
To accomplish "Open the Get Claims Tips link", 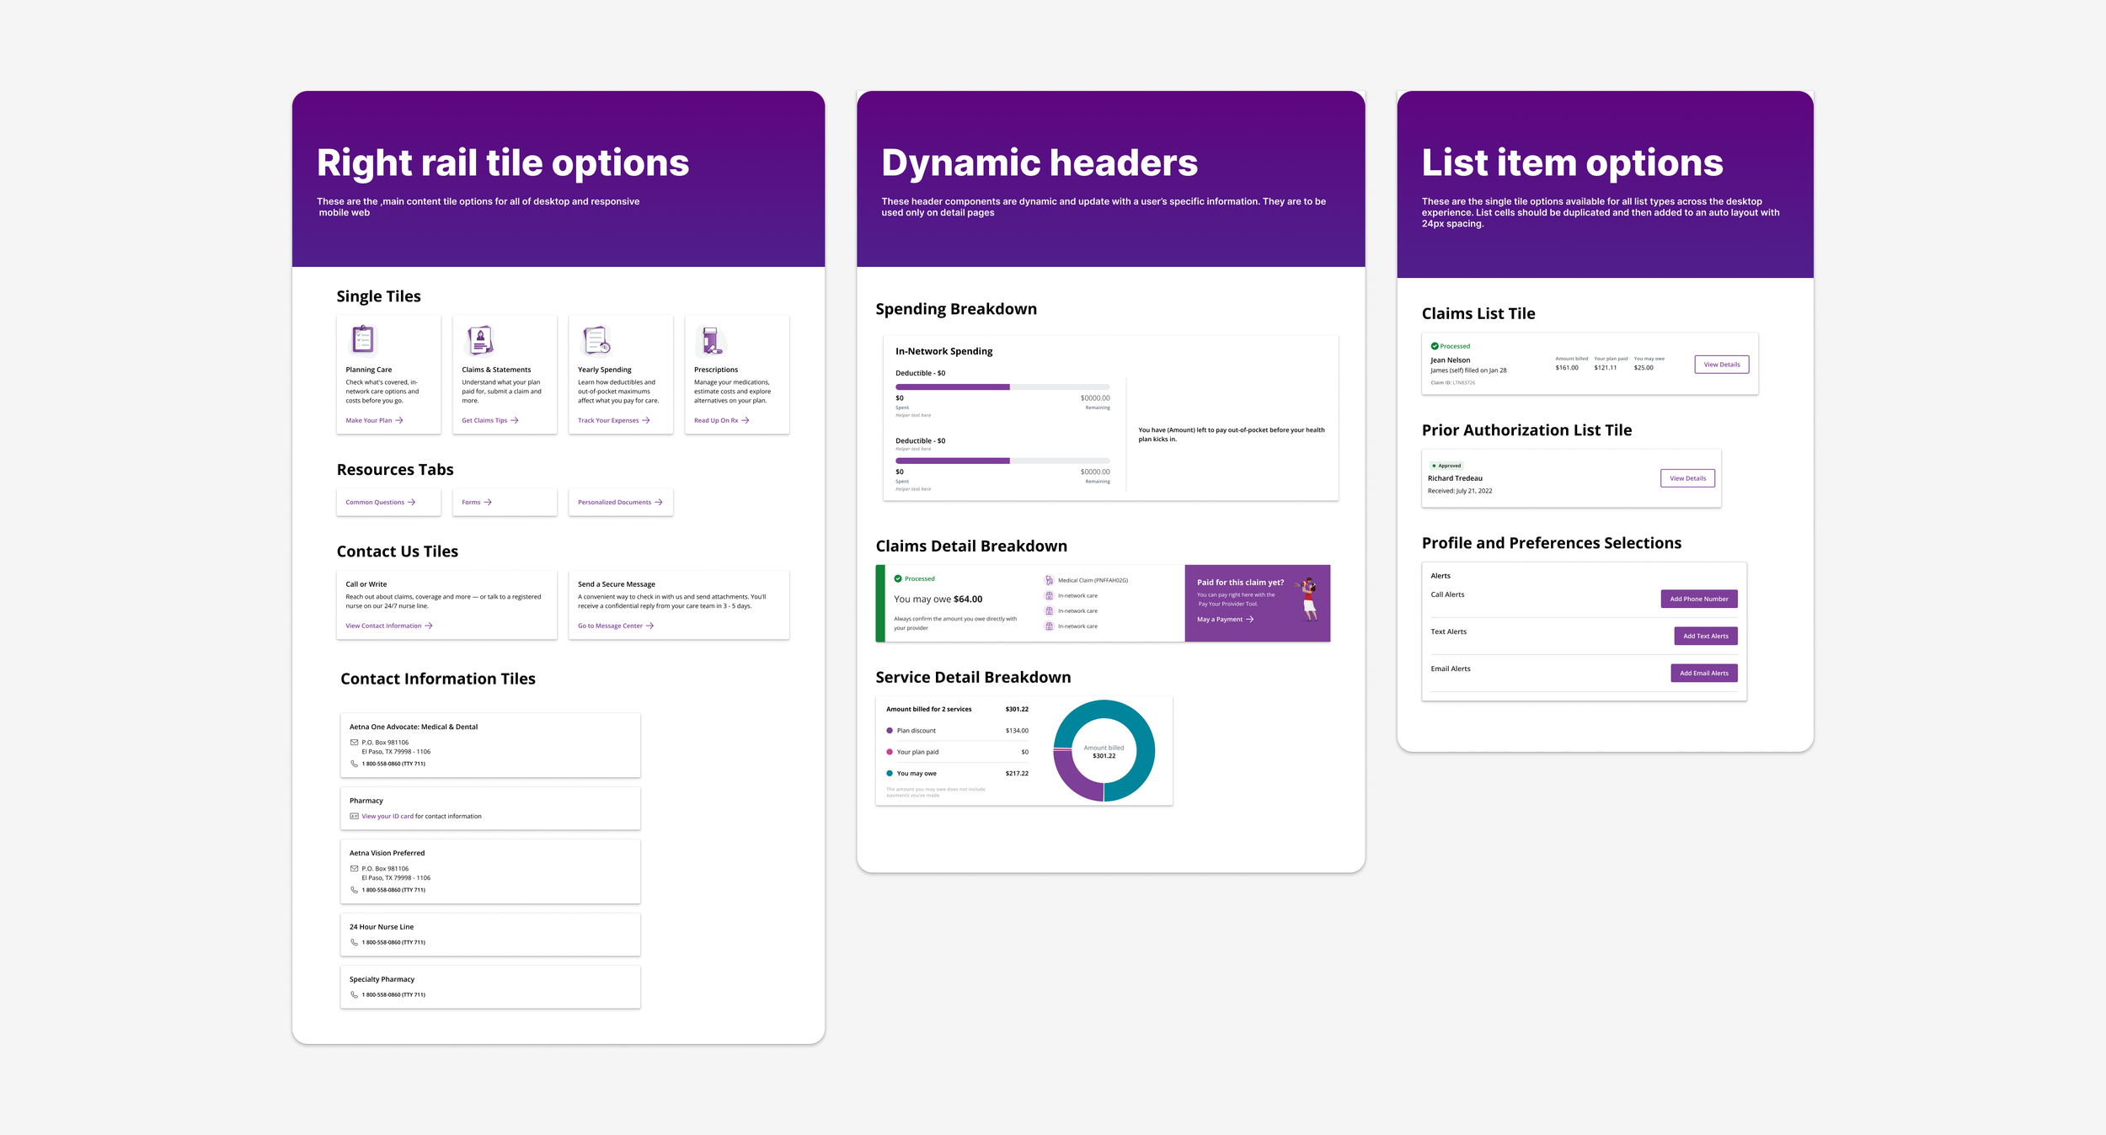I will 490,420.
